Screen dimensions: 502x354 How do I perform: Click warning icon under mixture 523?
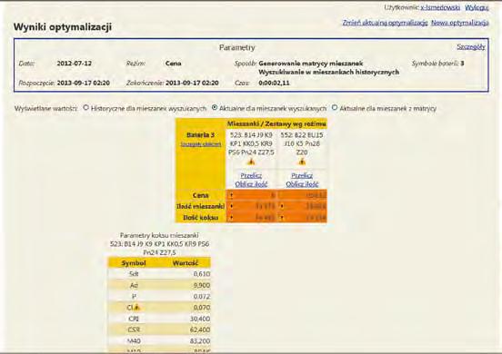[251, 162]
